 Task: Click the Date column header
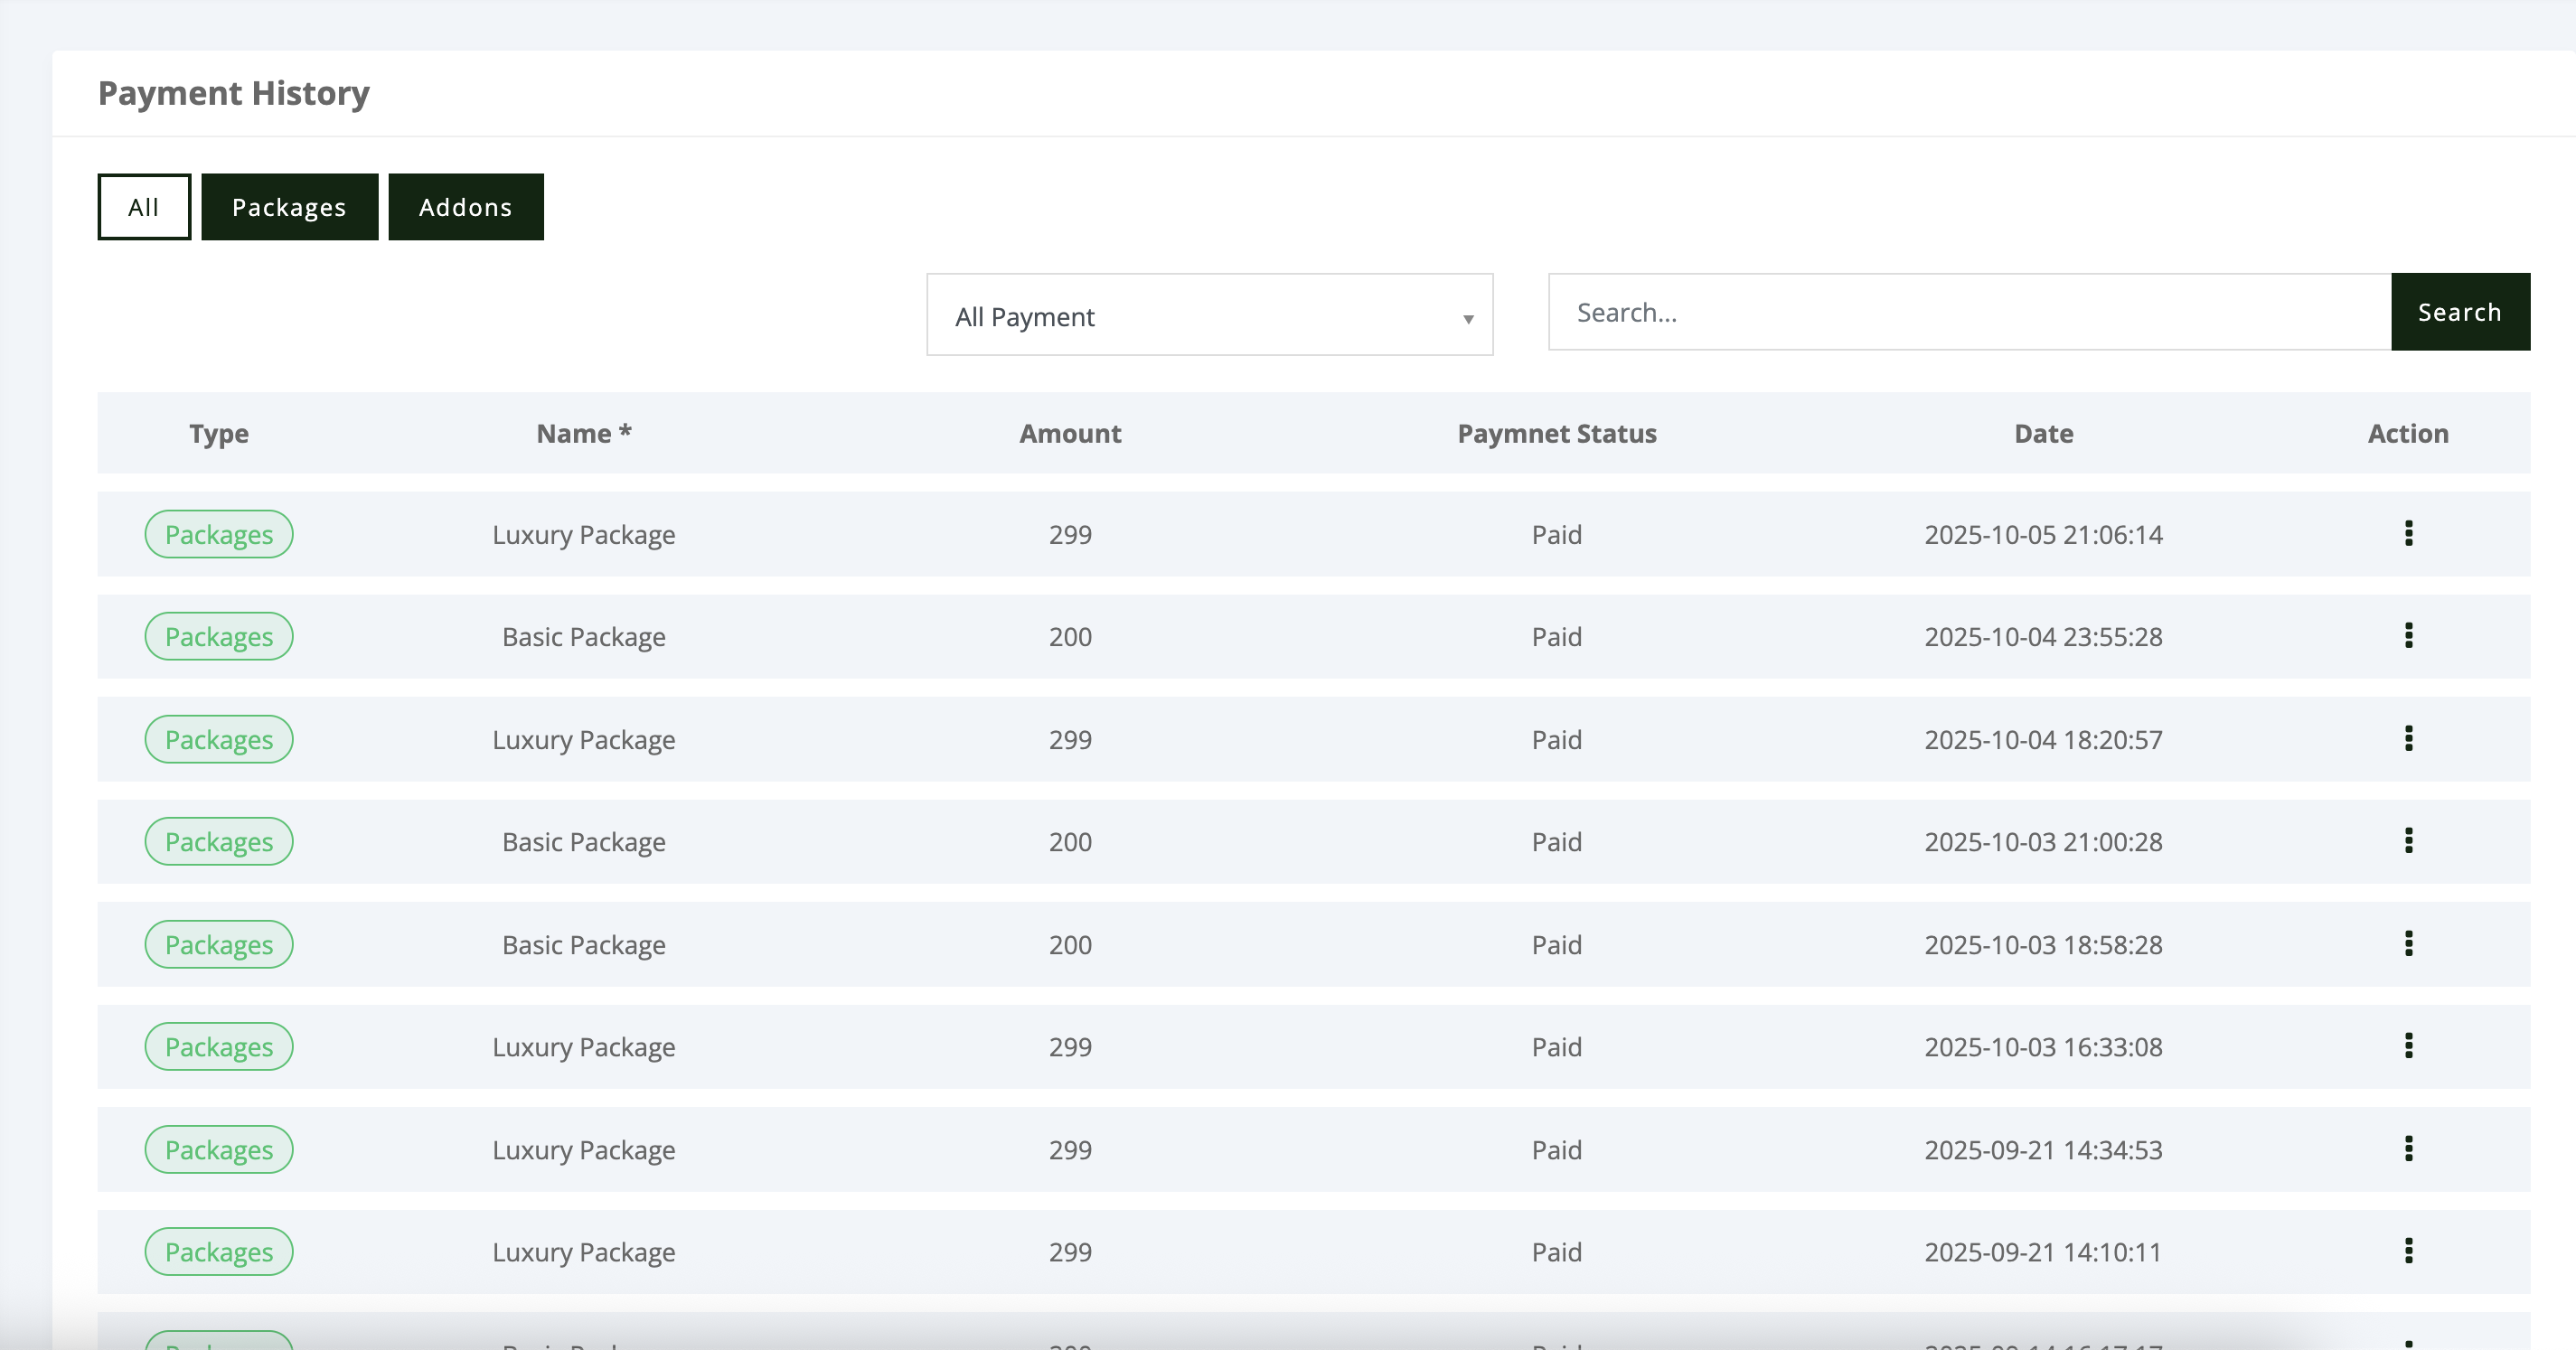(2043, 433)
